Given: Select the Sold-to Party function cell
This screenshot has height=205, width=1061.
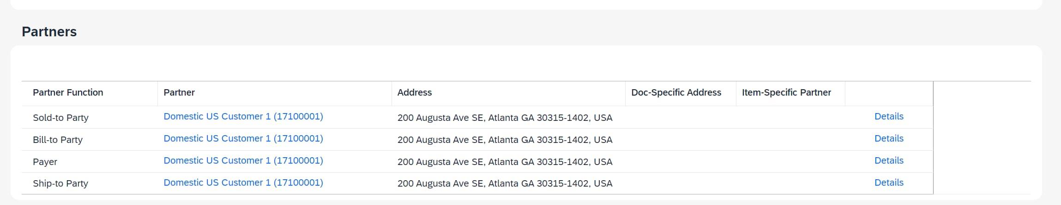Looking at the screenshot, I should click(60, 118).
